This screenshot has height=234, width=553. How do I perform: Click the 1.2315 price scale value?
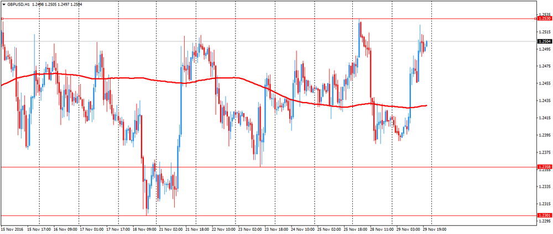click(x=545, y=204)
